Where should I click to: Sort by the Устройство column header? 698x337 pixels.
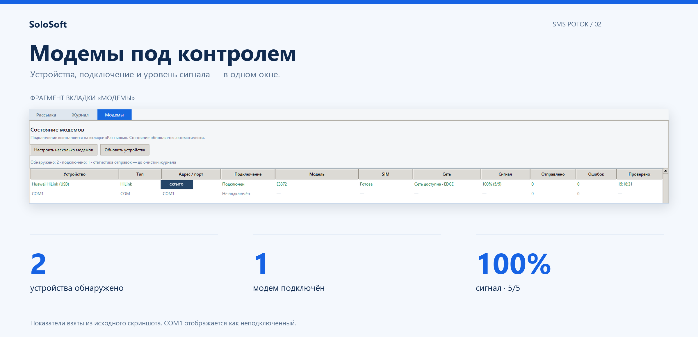(x=74, y=174)
